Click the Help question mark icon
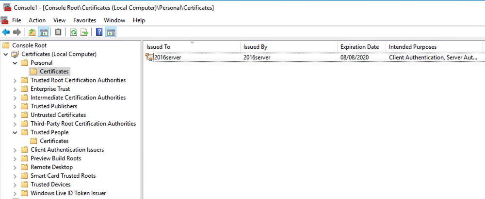This screenshot has height=199, width=485. [99, 32]
